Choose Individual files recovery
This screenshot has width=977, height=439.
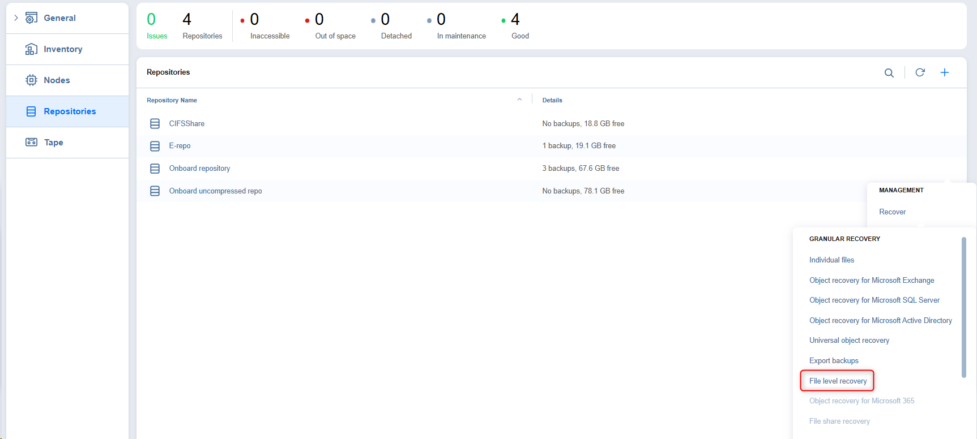tap(831, 260)
